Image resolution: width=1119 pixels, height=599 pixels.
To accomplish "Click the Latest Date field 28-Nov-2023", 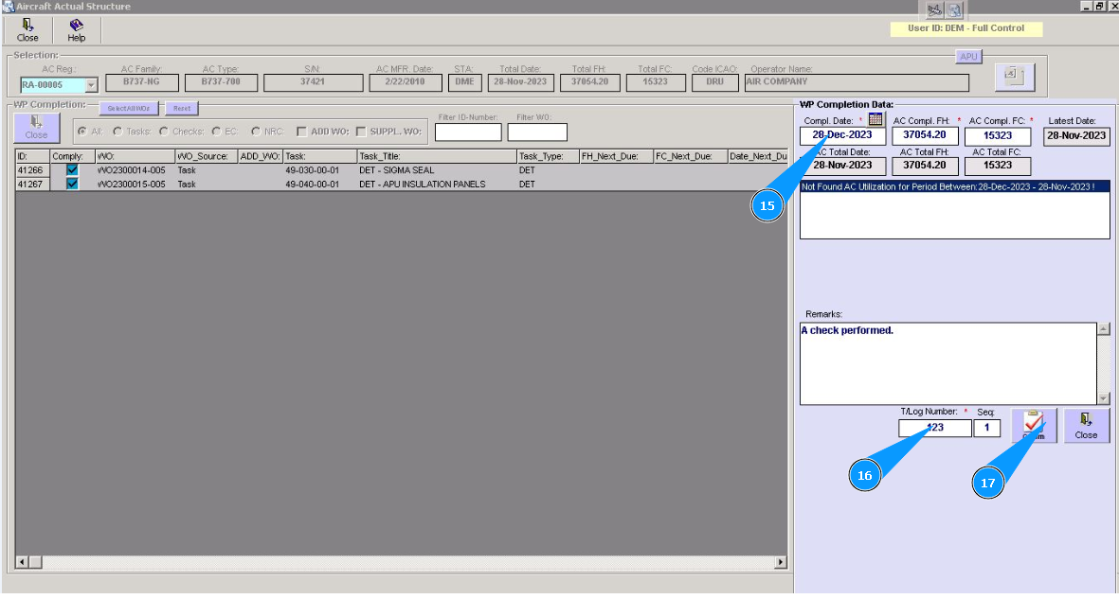I will [1076, 135].
